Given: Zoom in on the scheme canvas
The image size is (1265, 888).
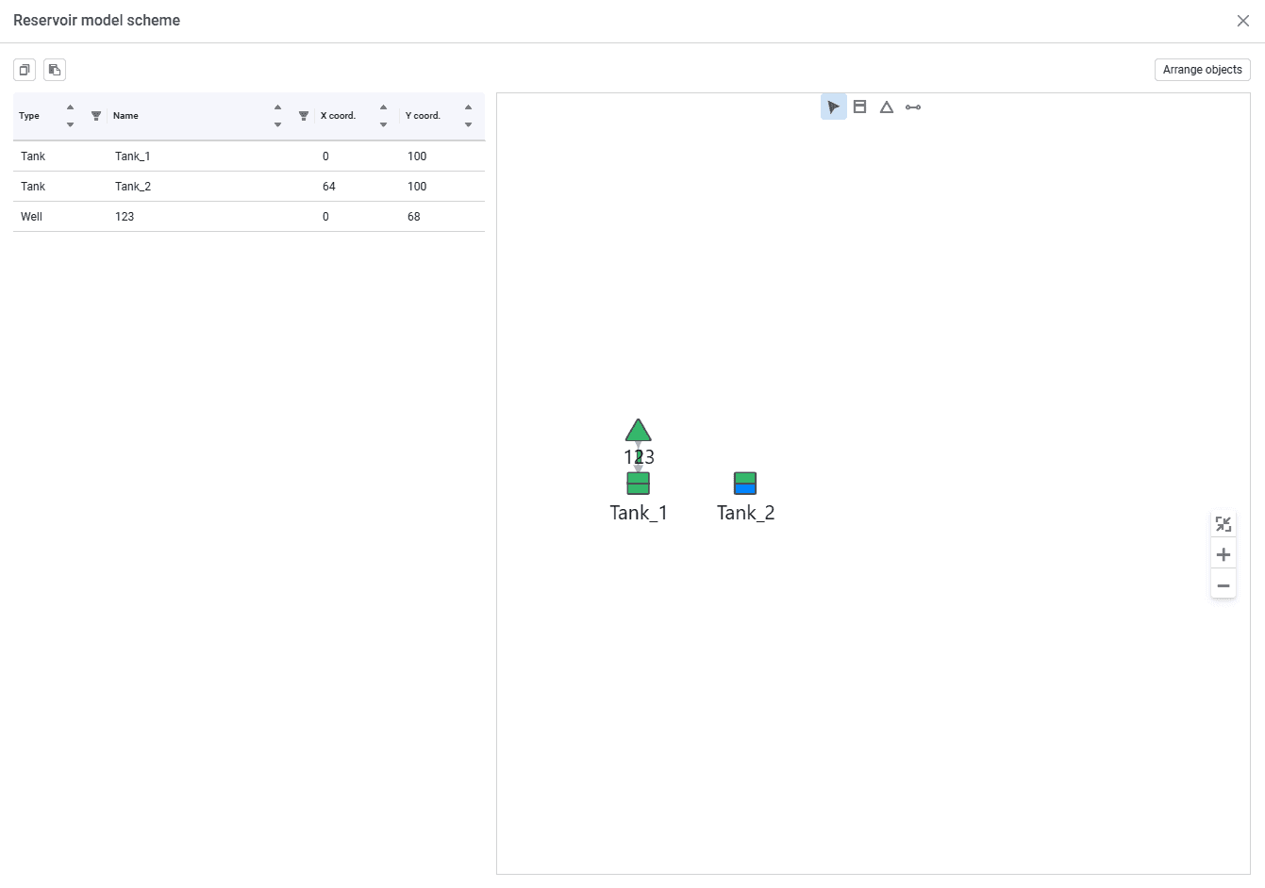Looking at the screenshot, I should 1223,554.
